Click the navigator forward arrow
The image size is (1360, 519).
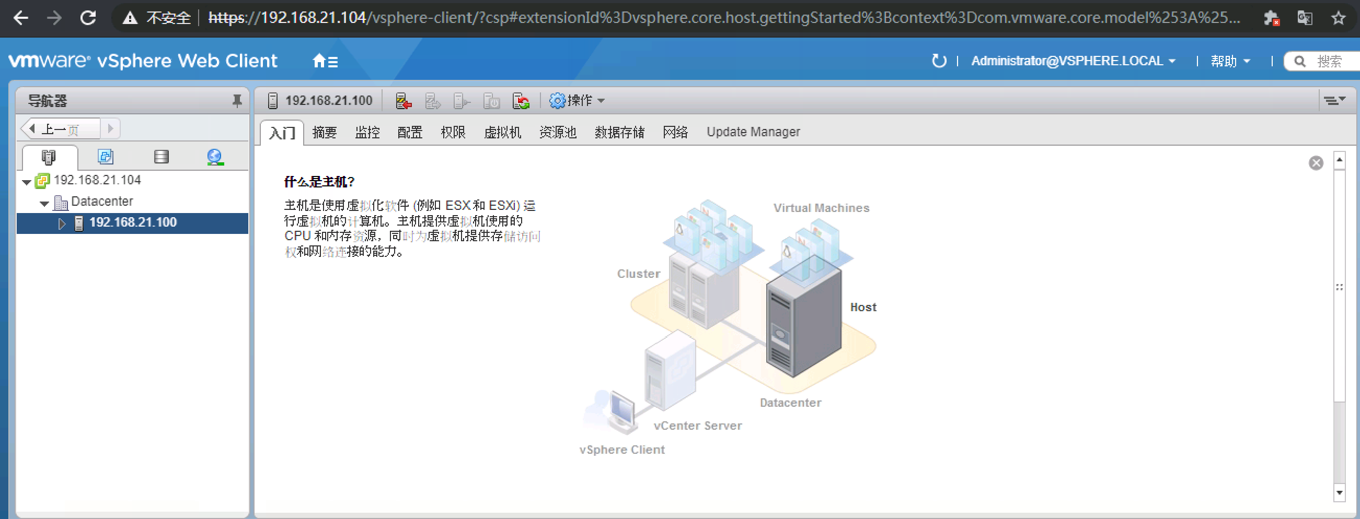click(110, 128)
